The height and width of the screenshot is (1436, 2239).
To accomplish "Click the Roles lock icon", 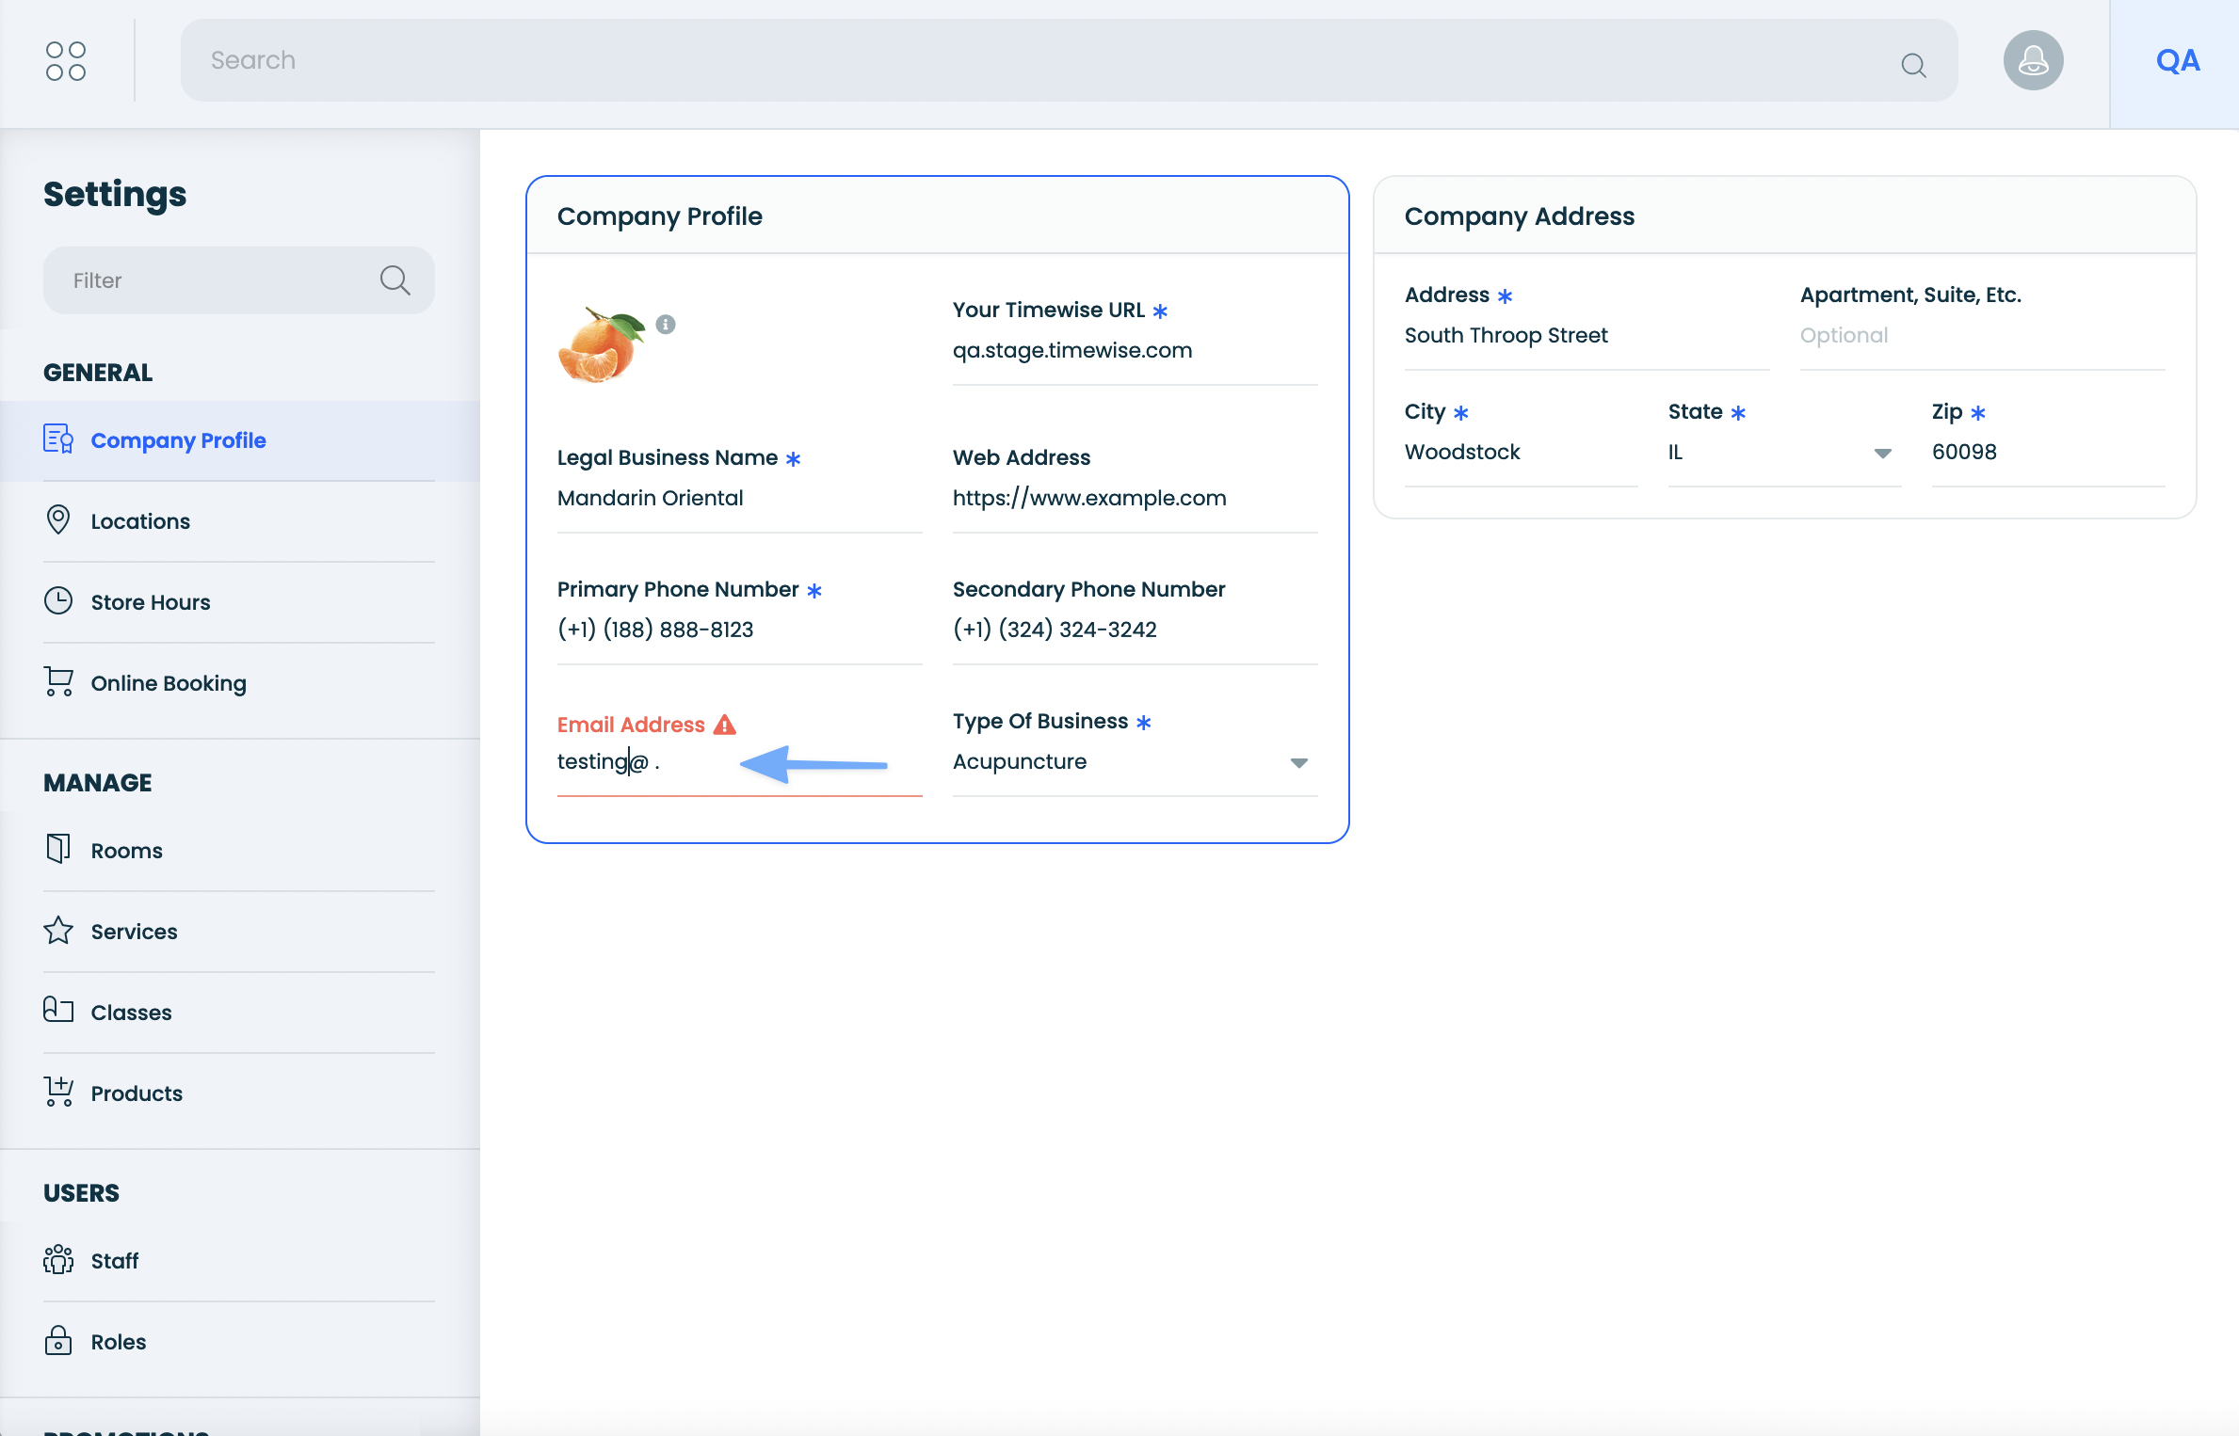I will [58, 1341].
